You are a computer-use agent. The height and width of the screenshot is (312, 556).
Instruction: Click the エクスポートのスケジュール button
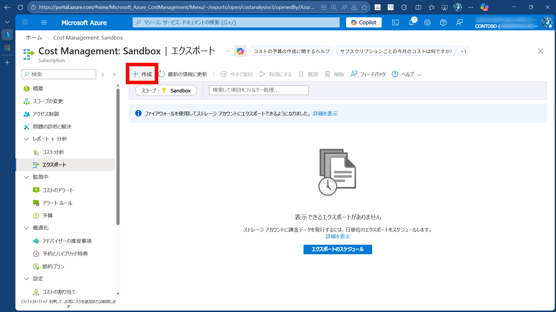click(x=337, y=249)
